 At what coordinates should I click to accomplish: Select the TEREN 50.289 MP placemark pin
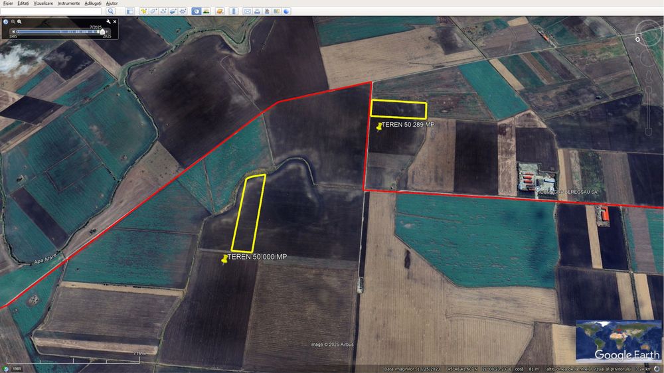379,126
